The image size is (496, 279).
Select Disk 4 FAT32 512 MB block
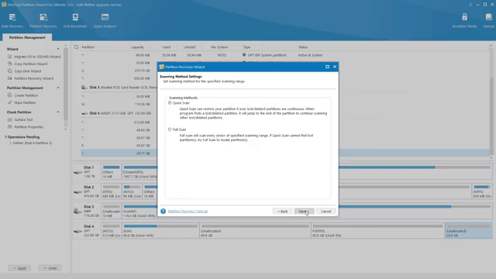point(112,231)
